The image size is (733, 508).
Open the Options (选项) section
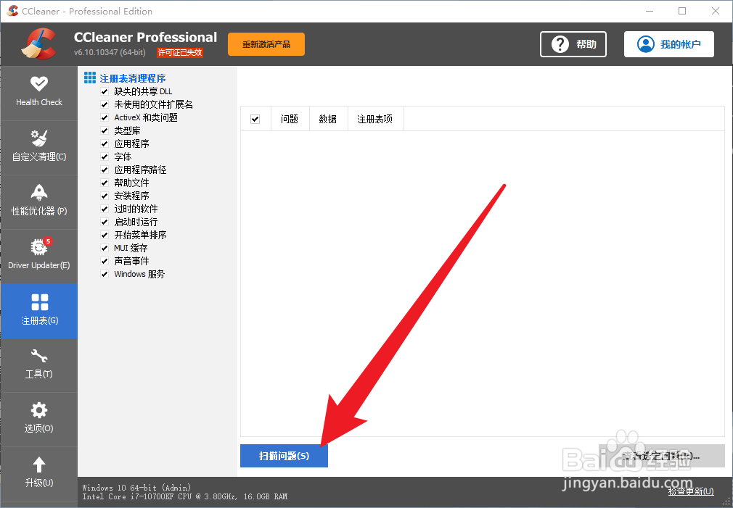[x=38, y=420]
